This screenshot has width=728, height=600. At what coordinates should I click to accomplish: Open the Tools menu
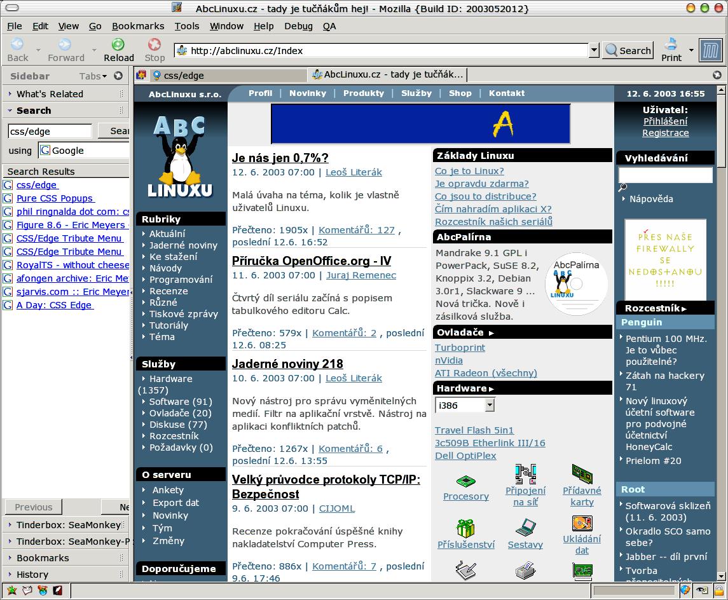coord(187,26)
